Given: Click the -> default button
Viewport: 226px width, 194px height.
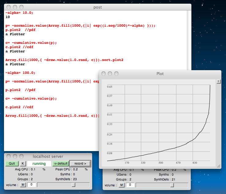Looking at the screenshot, I should (60, 164).
